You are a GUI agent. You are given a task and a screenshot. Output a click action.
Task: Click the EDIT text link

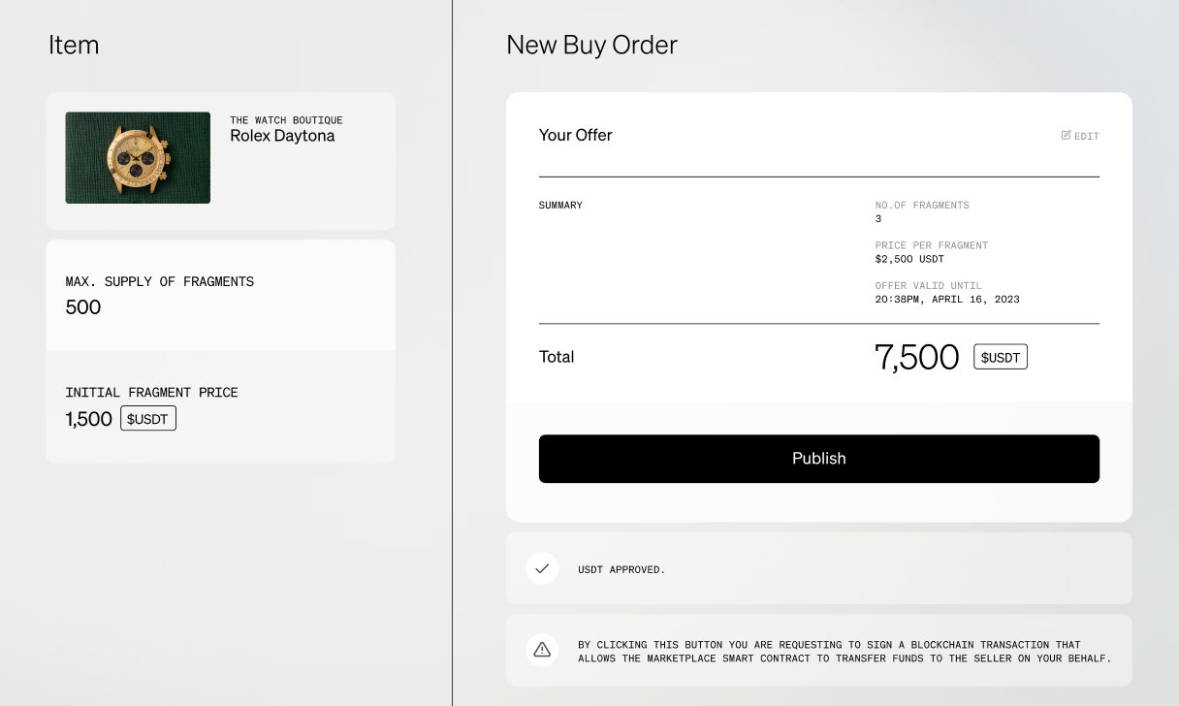coord(1087,137)
